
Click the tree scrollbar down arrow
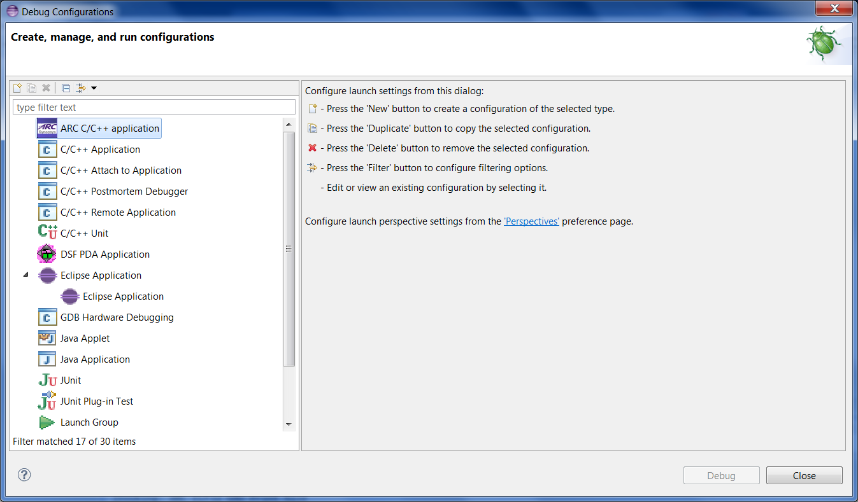289,424
